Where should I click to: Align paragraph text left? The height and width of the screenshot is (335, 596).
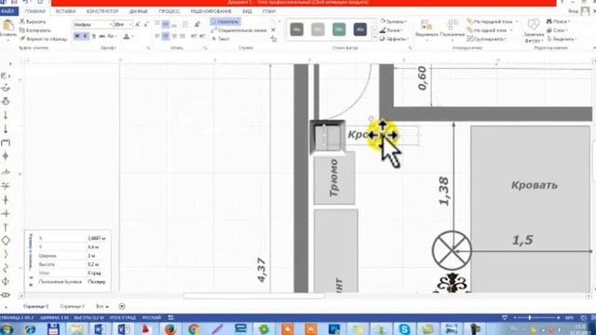point(157,36)
